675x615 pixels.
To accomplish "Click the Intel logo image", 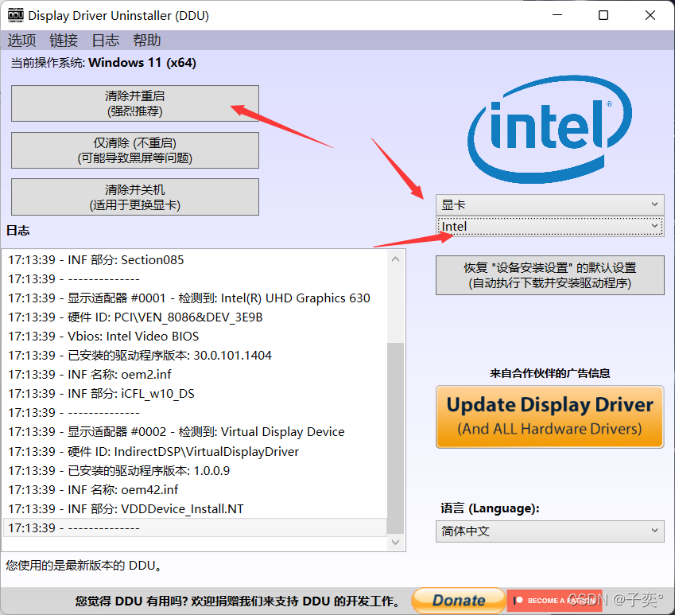I will pos(549,129).
